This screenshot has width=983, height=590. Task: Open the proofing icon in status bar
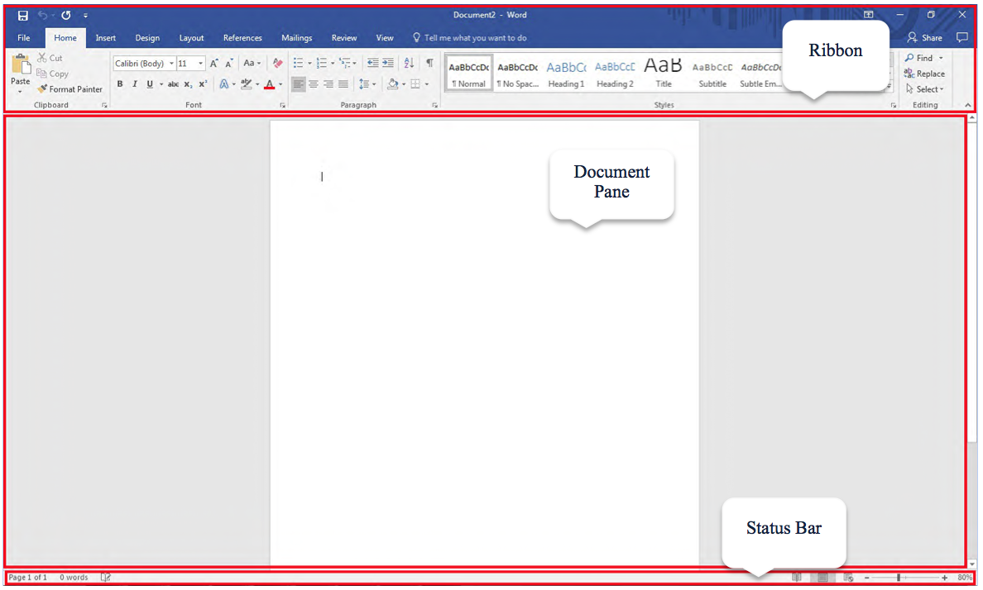(106, 578)
